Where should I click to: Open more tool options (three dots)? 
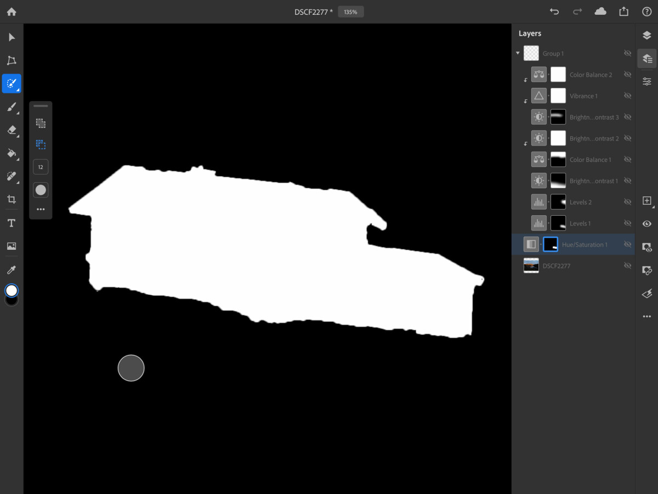[41, 209]
